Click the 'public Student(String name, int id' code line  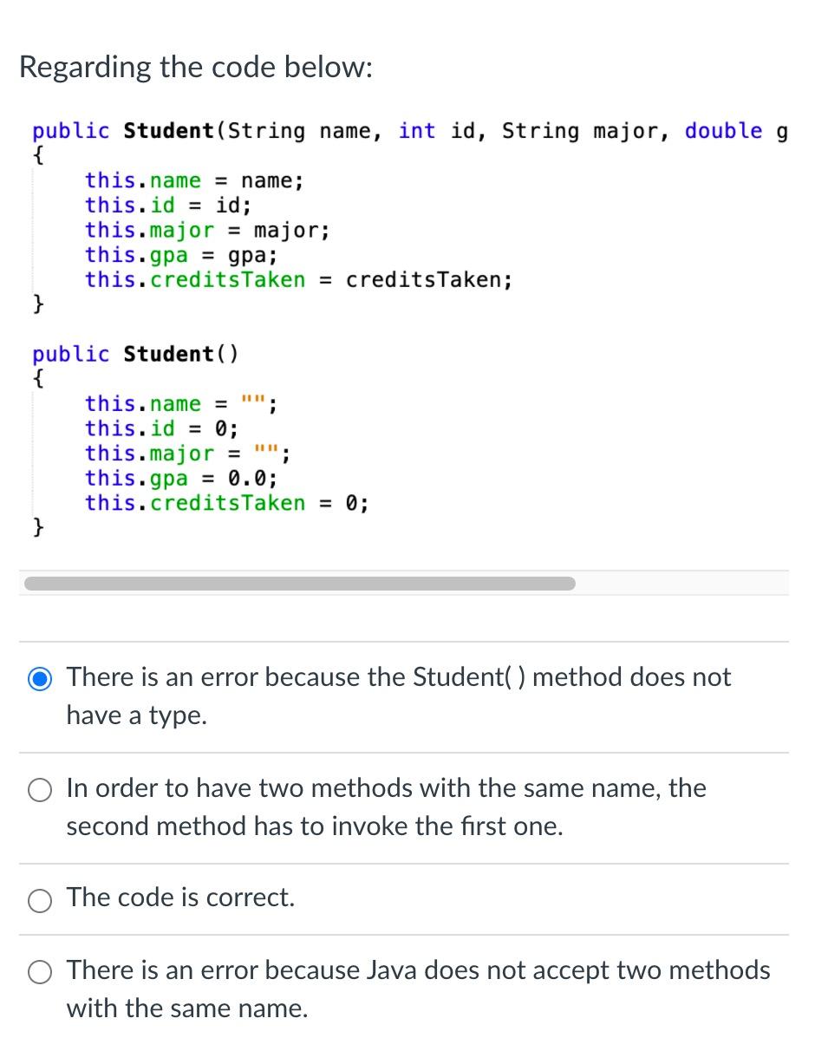[409, 131]
